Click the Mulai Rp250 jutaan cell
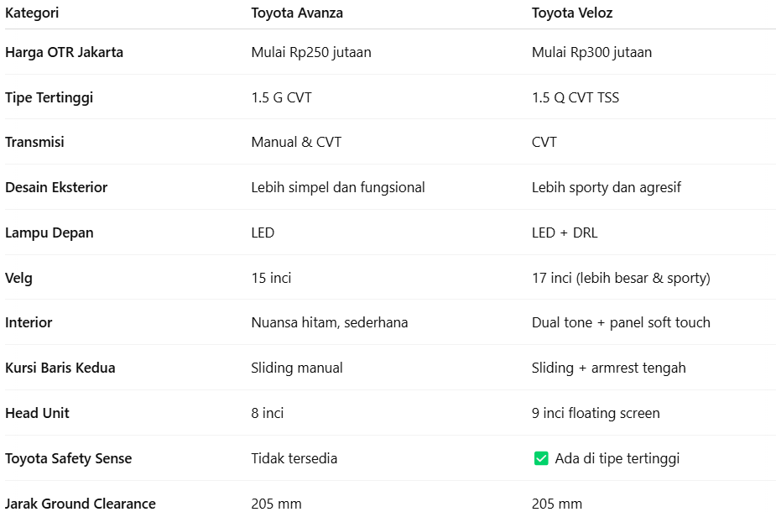 click(310, 52)
